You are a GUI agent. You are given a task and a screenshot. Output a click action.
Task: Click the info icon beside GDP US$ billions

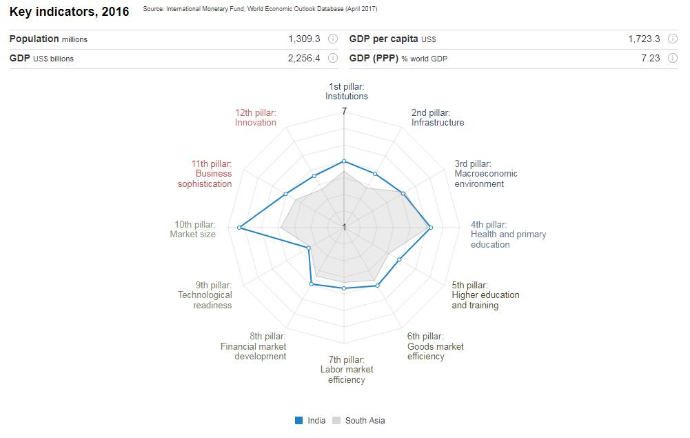333,59
